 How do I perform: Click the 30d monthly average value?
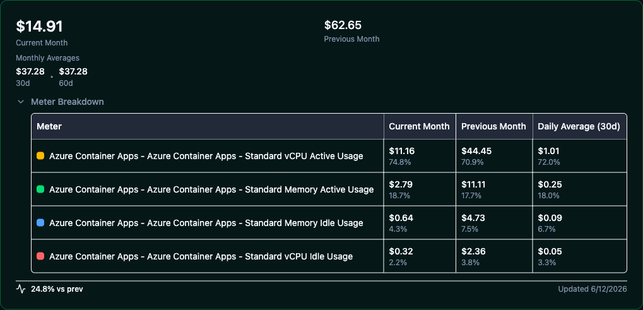click(30, 71)
